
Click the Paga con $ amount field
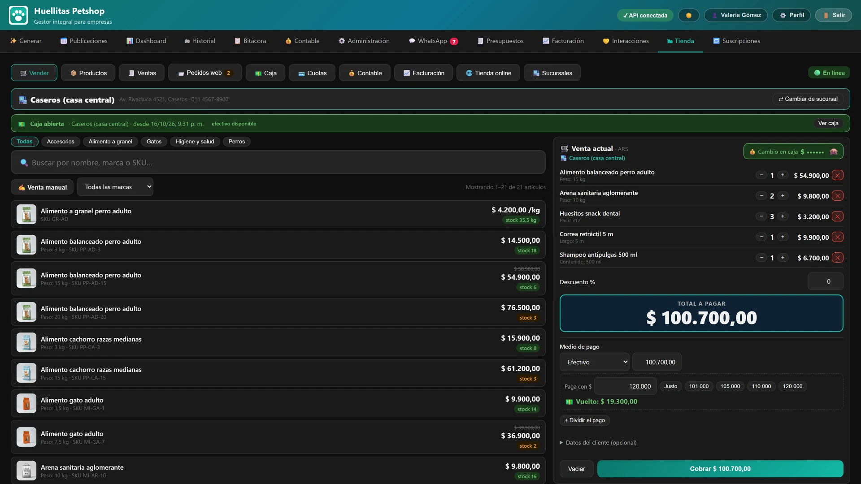click(626, 386)
